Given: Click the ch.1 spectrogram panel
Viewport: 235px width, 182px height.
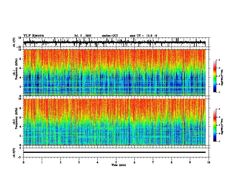Looking at the screenshot, I should point(115,73).
